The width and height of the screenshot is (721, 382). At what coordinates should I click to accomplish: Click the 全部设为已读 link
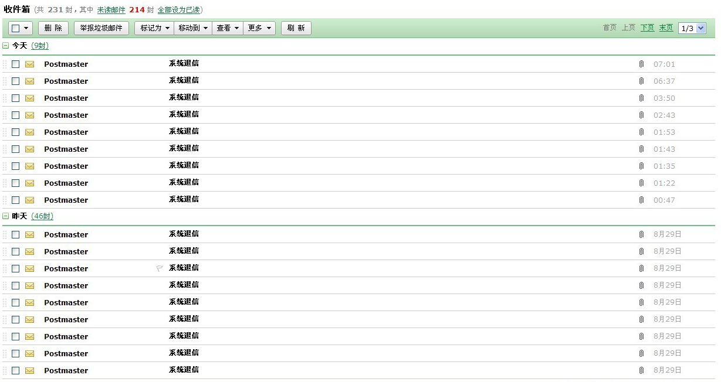pos(179,10)
